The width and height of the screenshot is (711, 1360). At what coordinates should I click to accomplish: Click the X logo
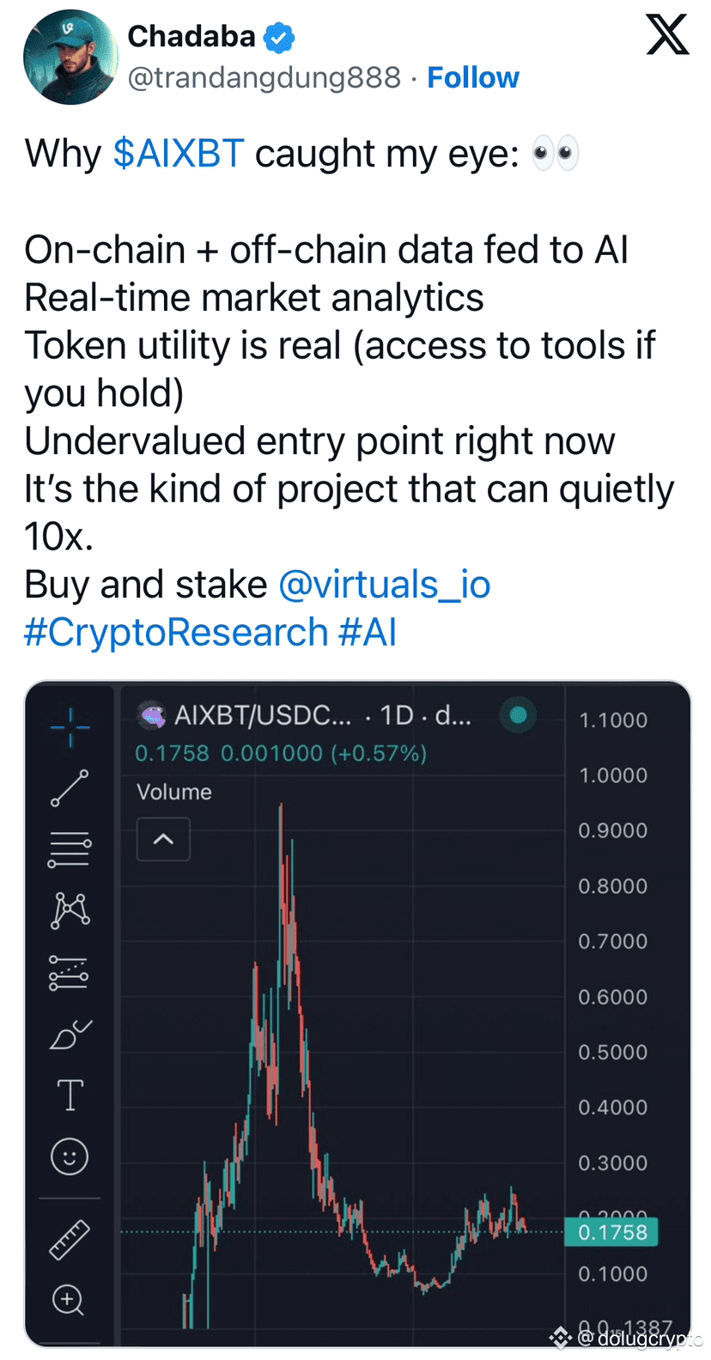click(667, 35)
